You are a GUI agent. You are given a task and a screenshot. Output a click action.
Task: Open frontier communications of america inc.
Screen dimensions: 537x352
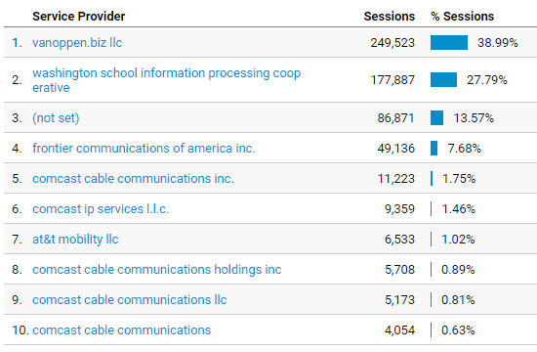tap(144, 149)
